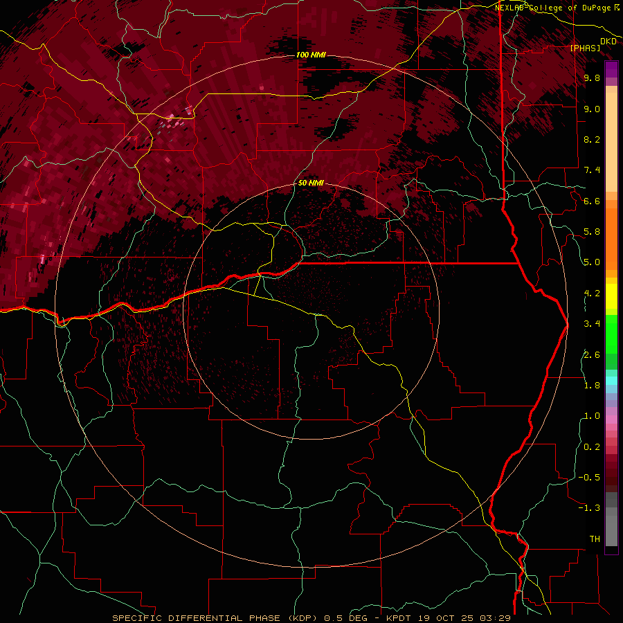
Task: Click the 03:29 timestamp text
Action: [x=495, y=618]
